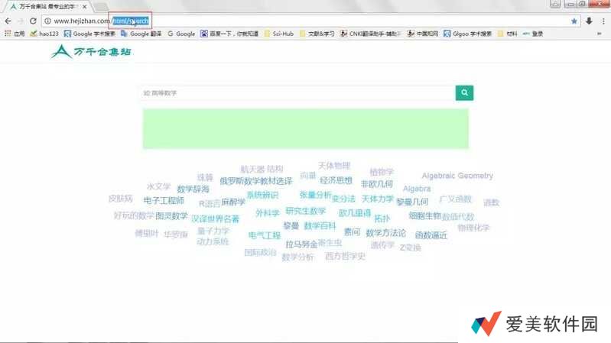Click the Algebraic Geometry tag
The width and height of the screenshot is (611, 343).
coord(457,176)
